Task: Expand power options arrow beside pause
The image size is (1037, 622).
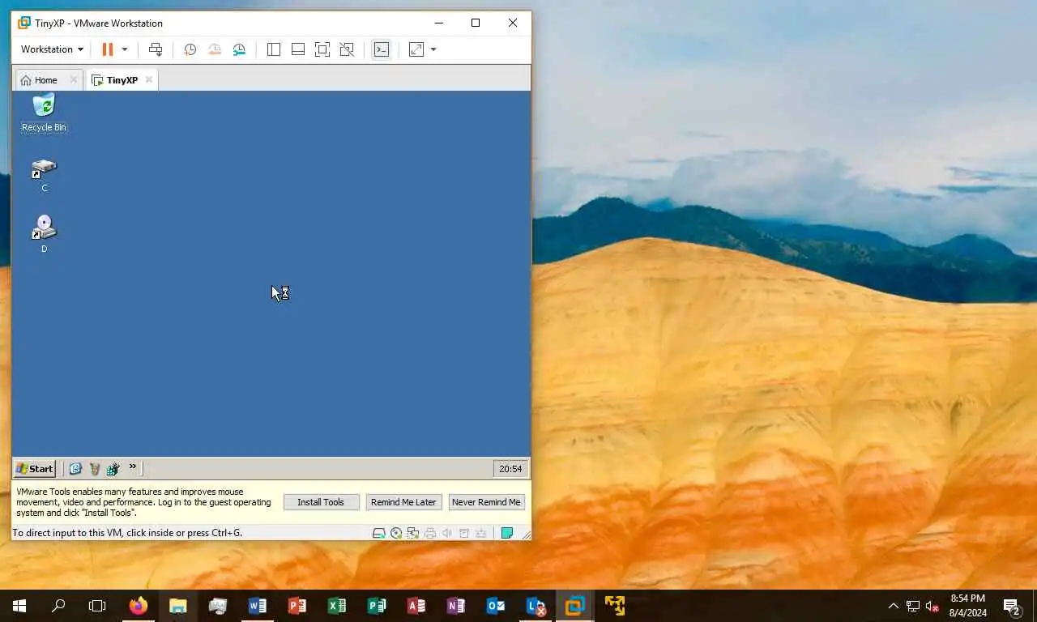Action: pos(125,49)
